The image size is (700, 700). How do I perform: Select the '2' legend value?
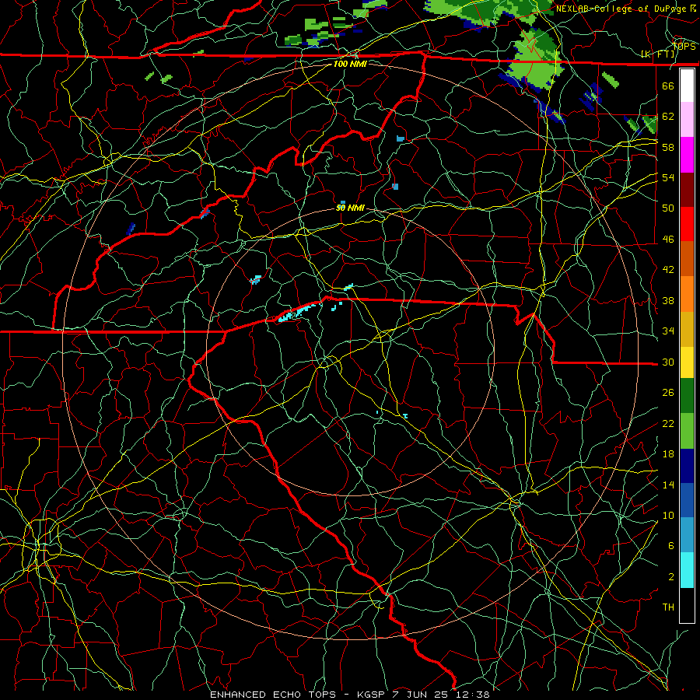(x=671, y=577)
